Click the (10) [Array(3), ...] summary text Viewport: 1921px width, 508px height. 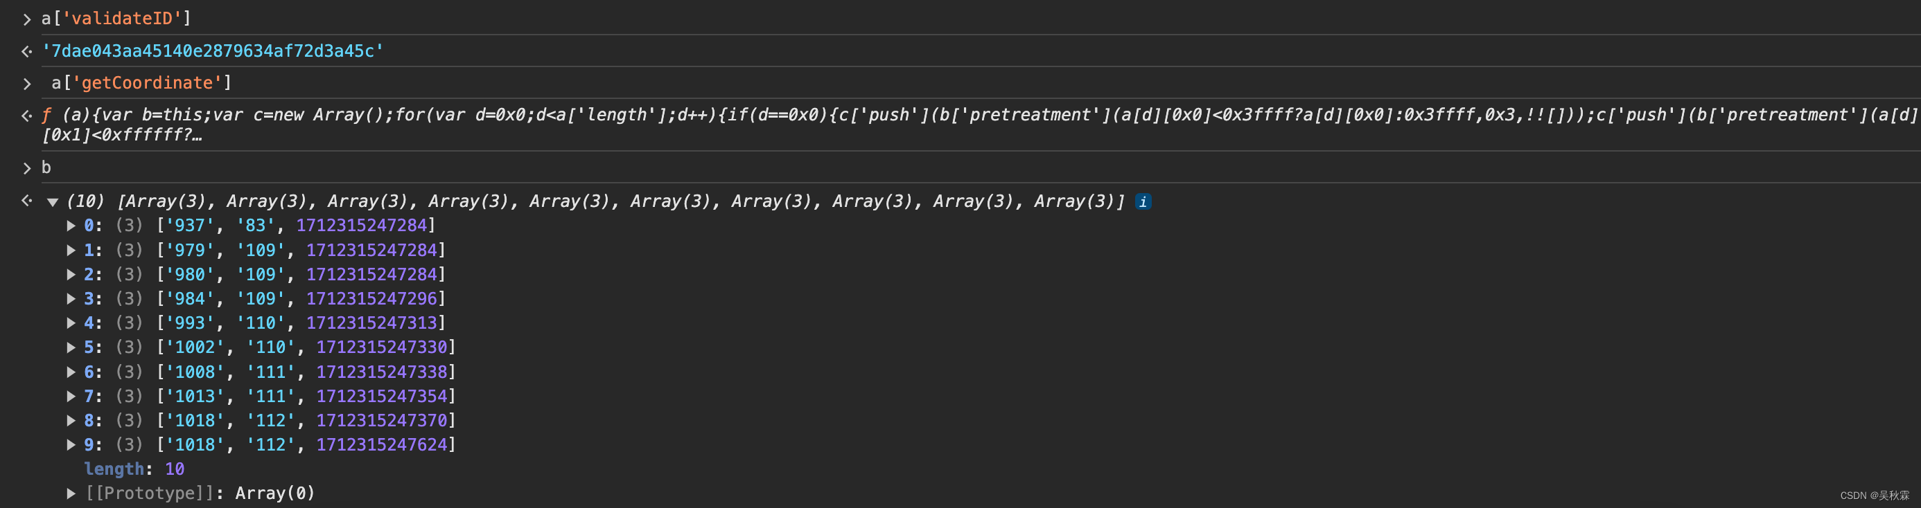point(595,201)
